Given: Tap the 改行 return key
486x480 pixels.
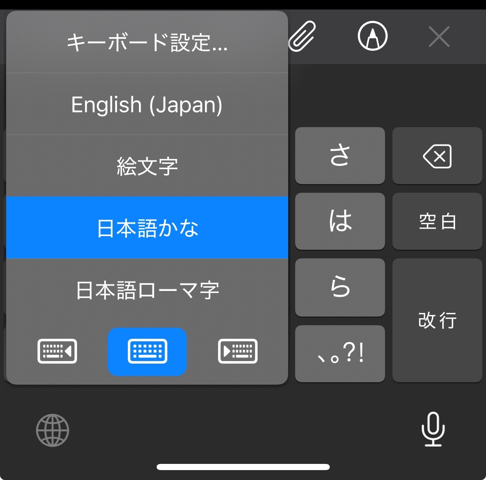Looking at the screenshot, I should coord(437,320).
